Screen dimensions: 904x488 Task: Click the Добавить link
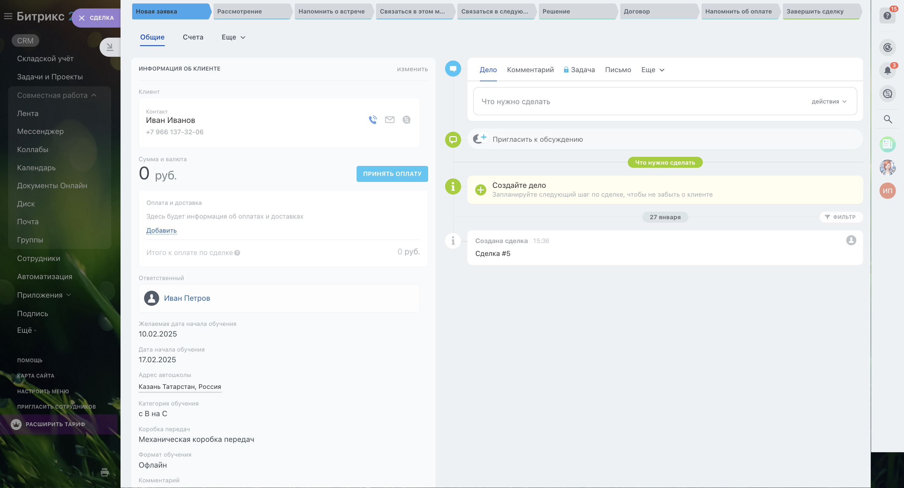point(161,230)
